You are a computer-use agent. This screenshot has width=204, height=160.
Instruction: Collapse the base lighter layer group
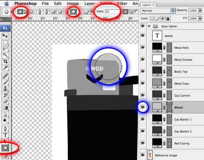149,26
